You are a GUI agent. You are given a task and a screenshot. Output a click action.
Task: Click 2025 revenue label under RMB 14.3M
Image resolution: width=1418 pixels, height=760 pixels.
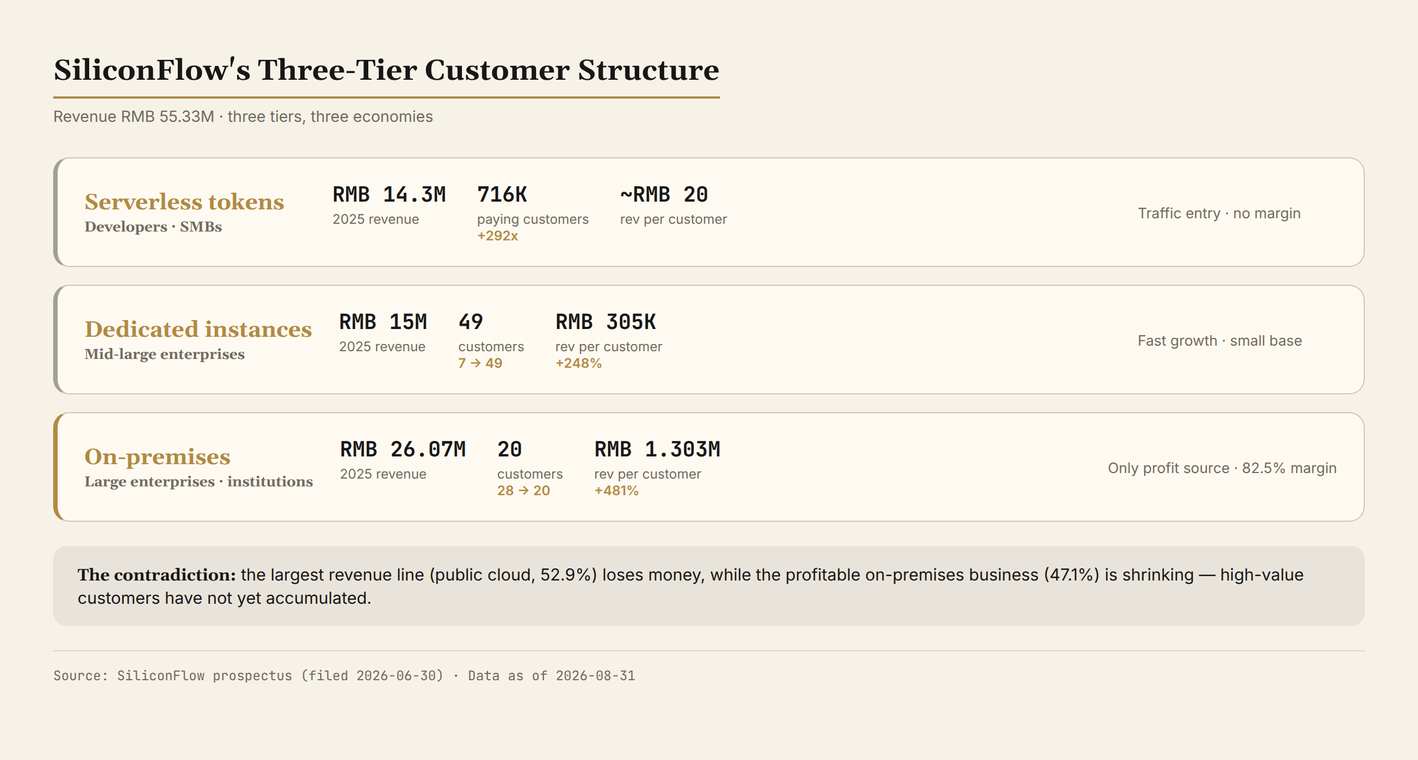(x=376, y=219)
